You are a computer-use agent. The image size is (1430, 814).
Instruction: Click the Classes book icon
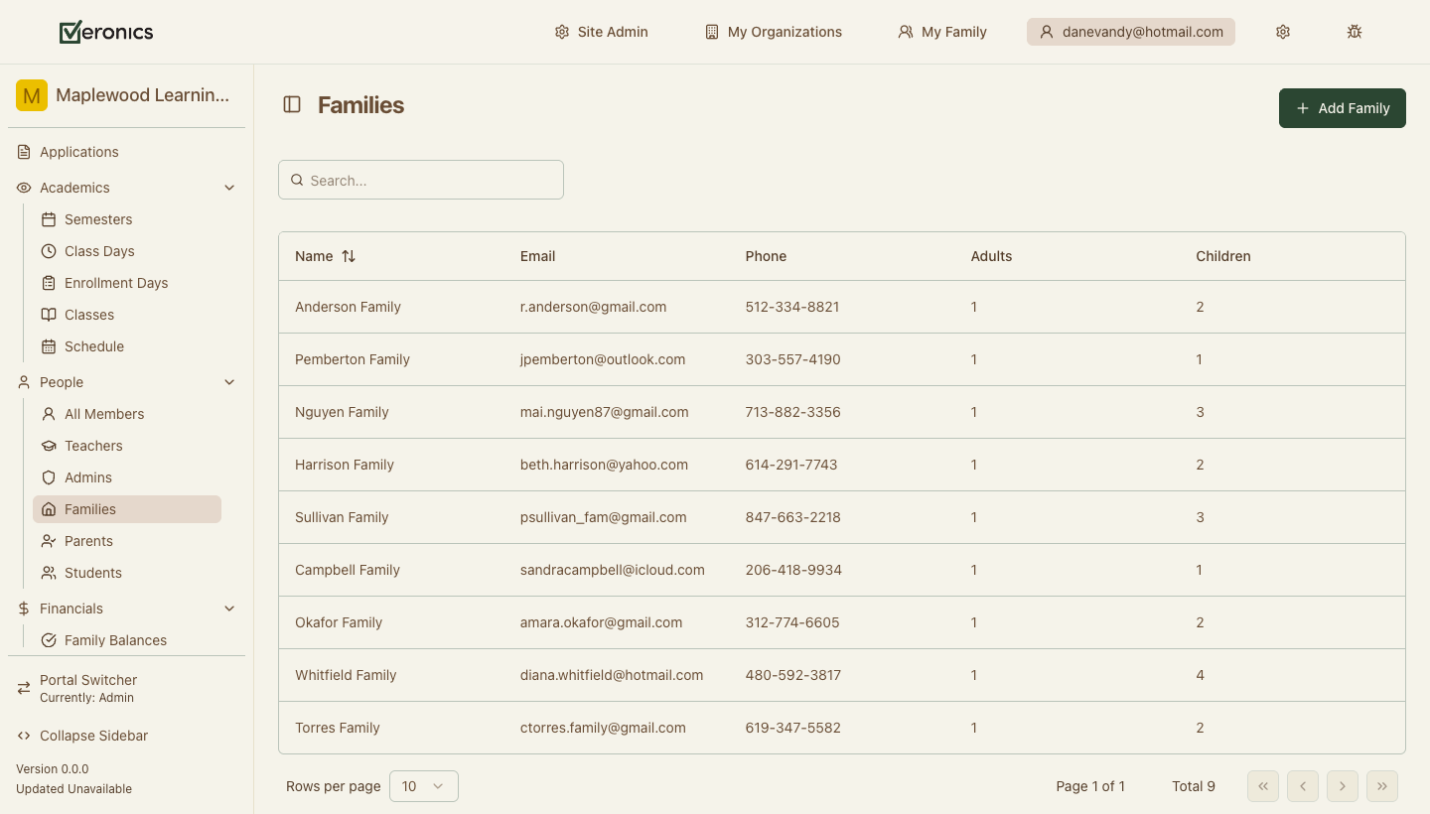(49, 315)
